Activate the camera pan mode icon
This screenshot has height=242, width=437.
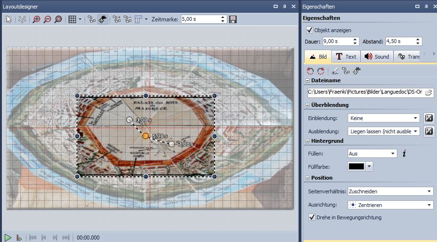[x=103, y=19]
